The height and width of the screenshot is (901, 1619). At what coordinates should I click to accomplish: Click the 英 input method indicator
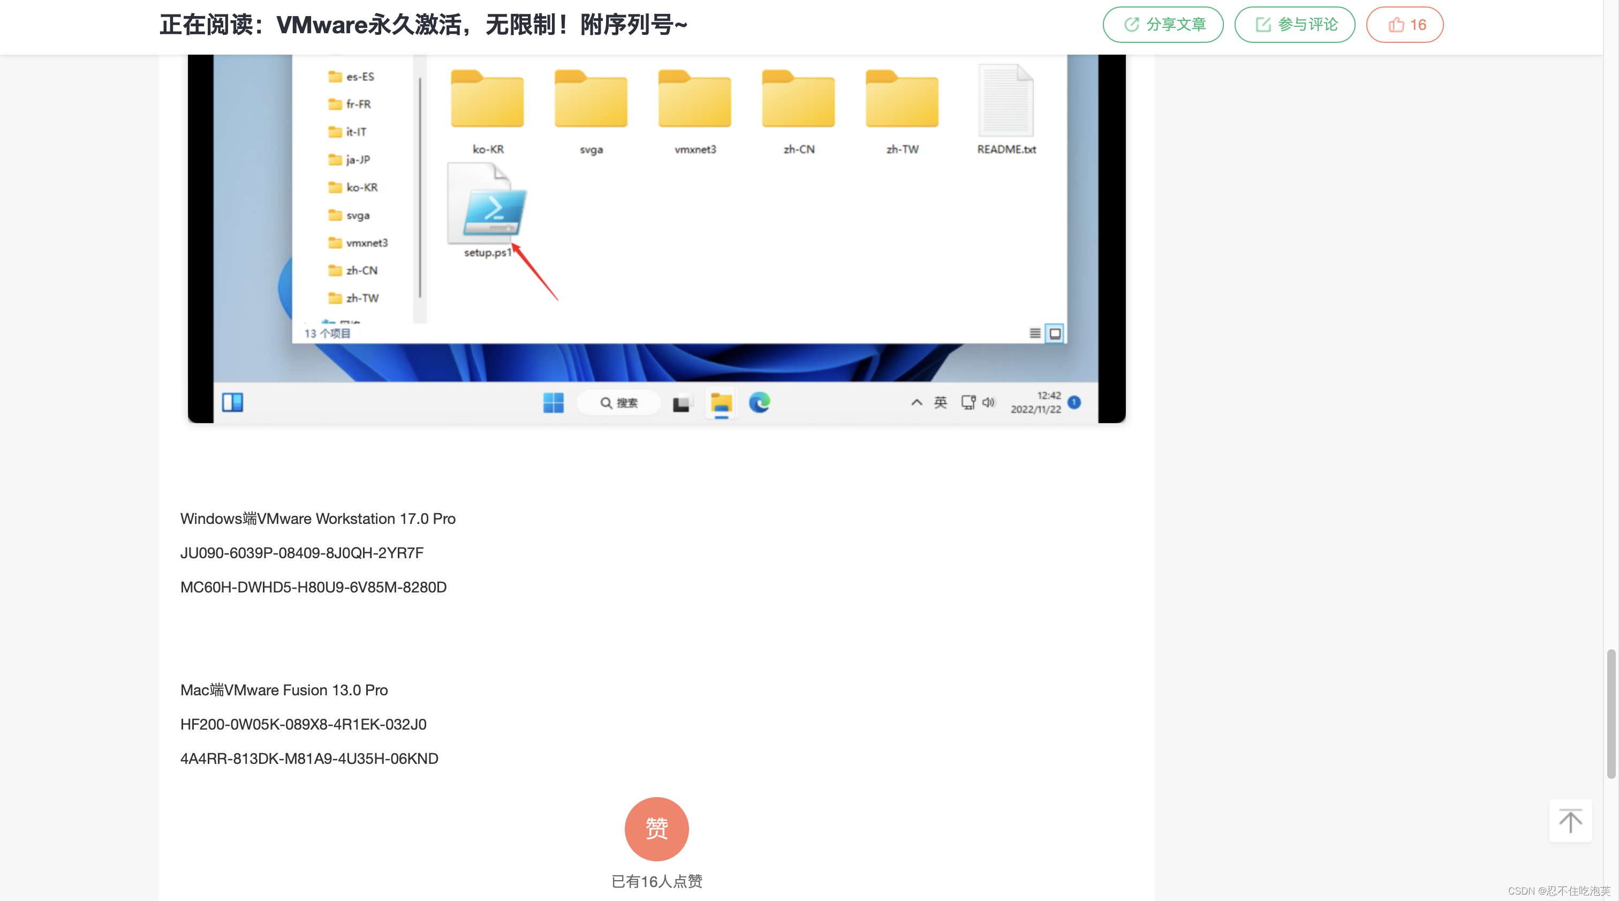[940, 402]
